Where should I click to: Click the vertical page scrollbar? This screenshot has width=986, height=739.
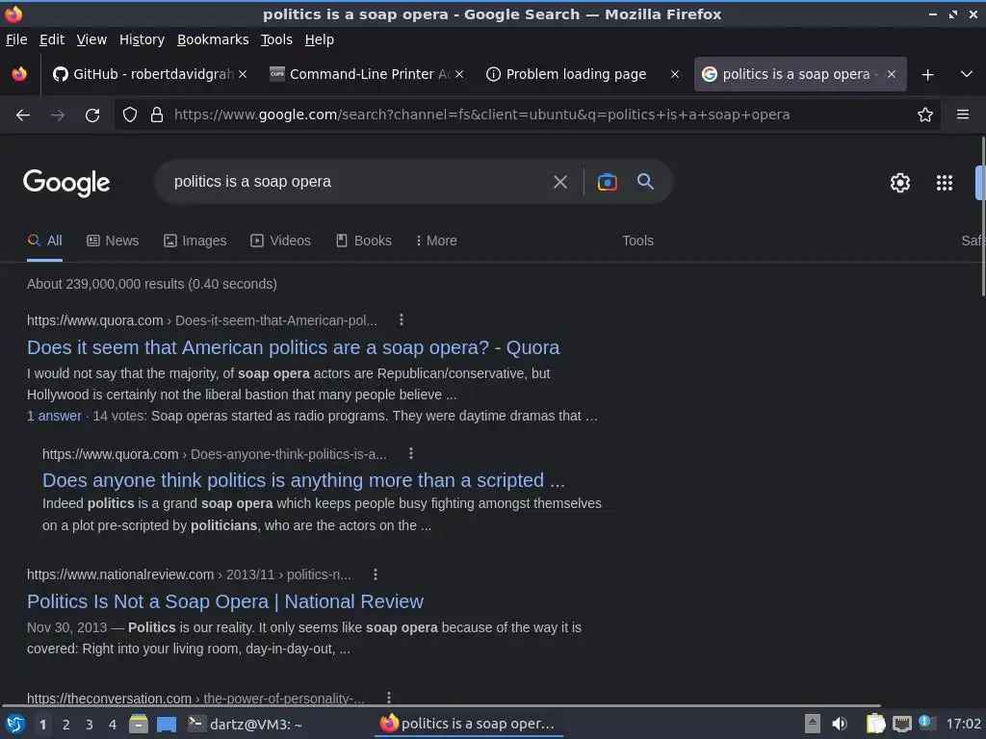tap(983, 217)
